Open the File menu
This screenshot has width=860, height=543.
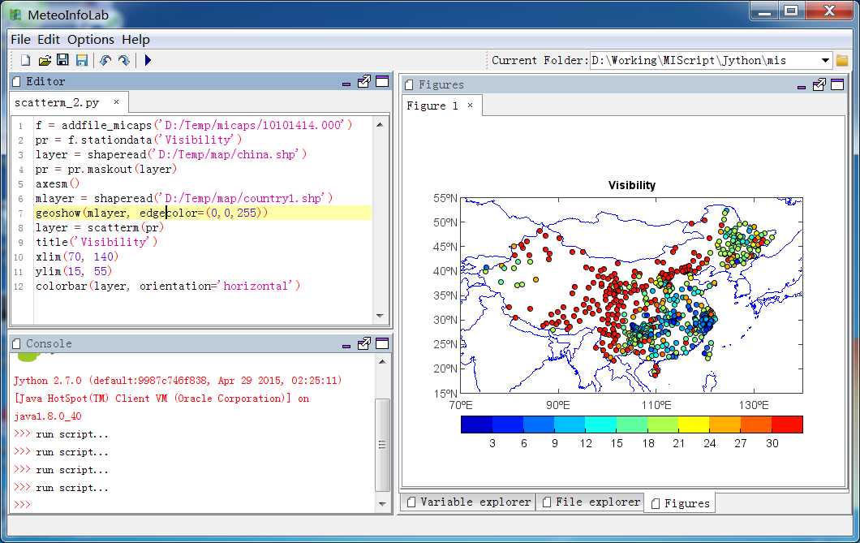point(20,40)
